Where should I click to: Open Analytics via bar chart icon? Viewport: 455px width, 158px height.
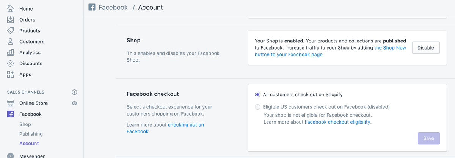[11, 53]
